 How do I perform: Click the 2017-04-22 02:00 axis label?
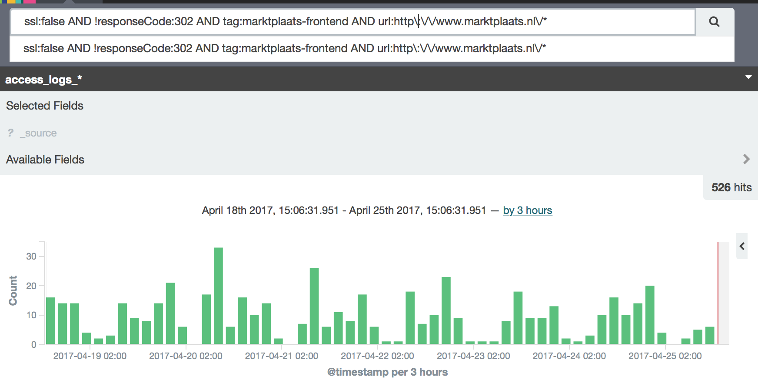point(377,356)
